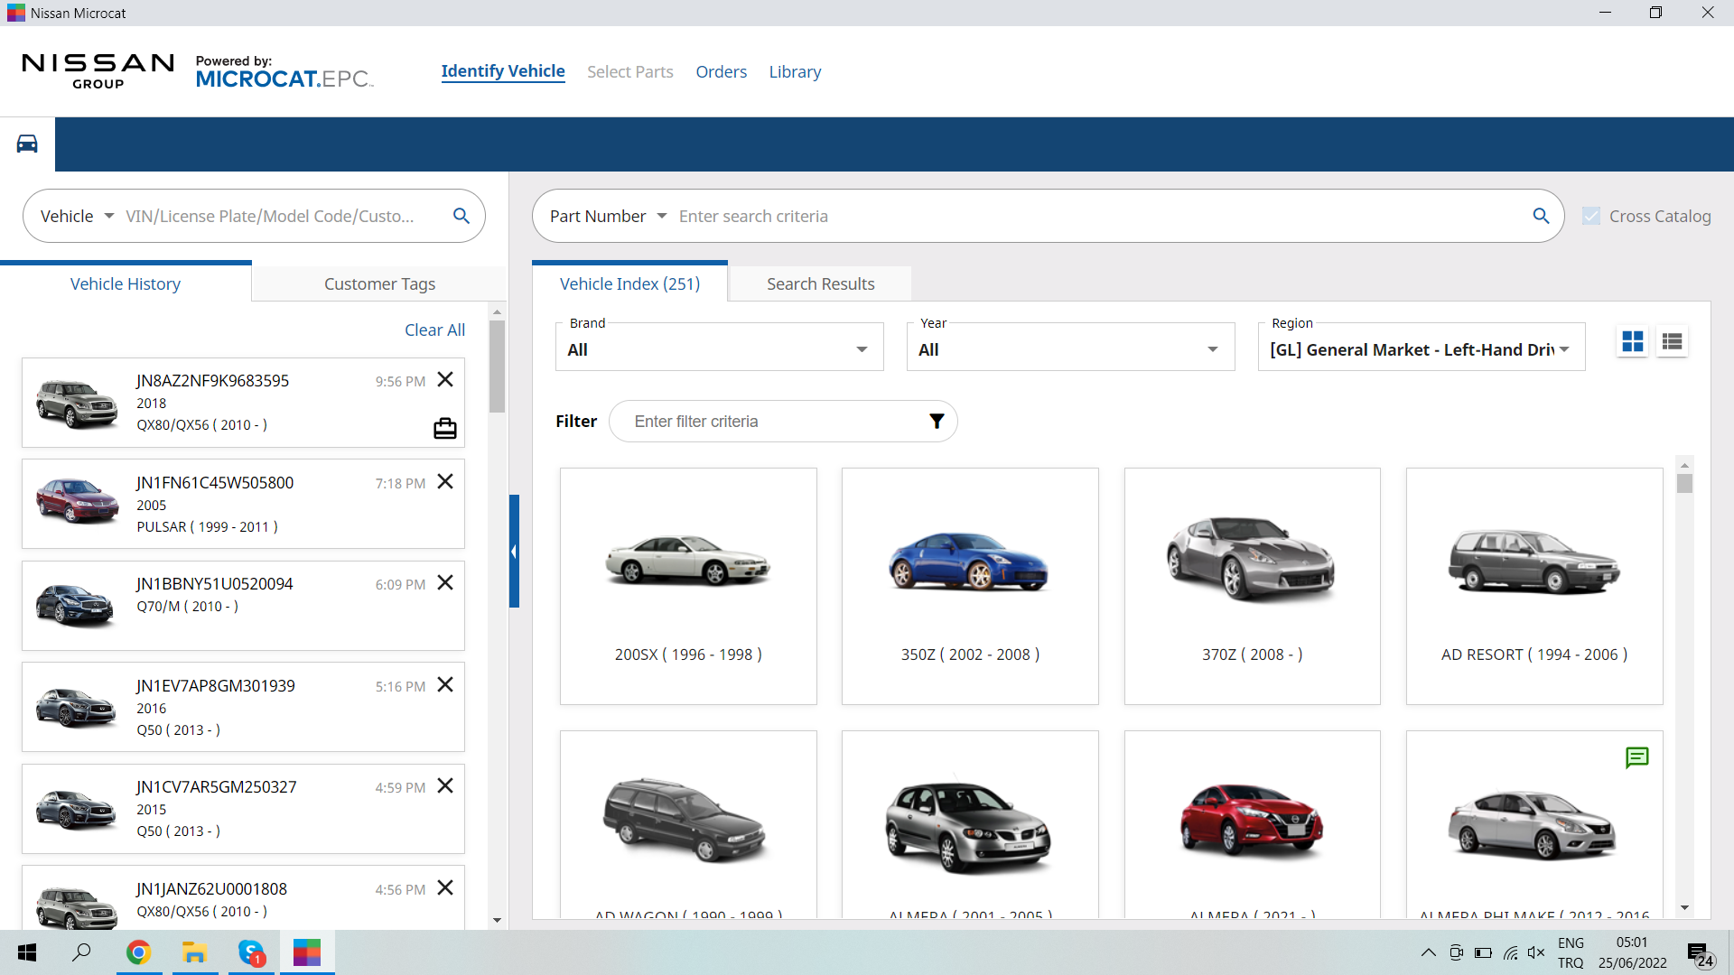Open the green note icon on the Almera card
Screen dimensions: 1734x975
pos(1636,757)
